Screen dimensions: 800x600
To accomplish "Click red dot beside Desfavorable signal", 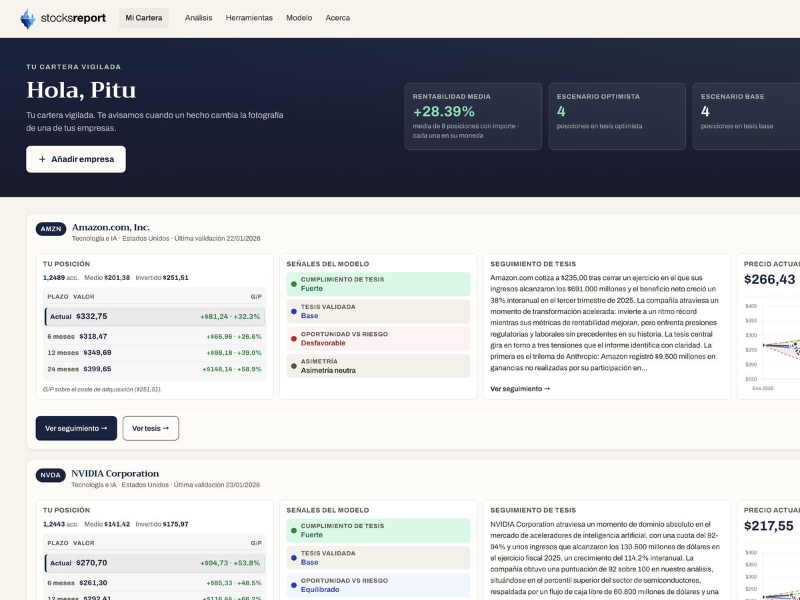I will pyautogui.click(x=294, y=339).
